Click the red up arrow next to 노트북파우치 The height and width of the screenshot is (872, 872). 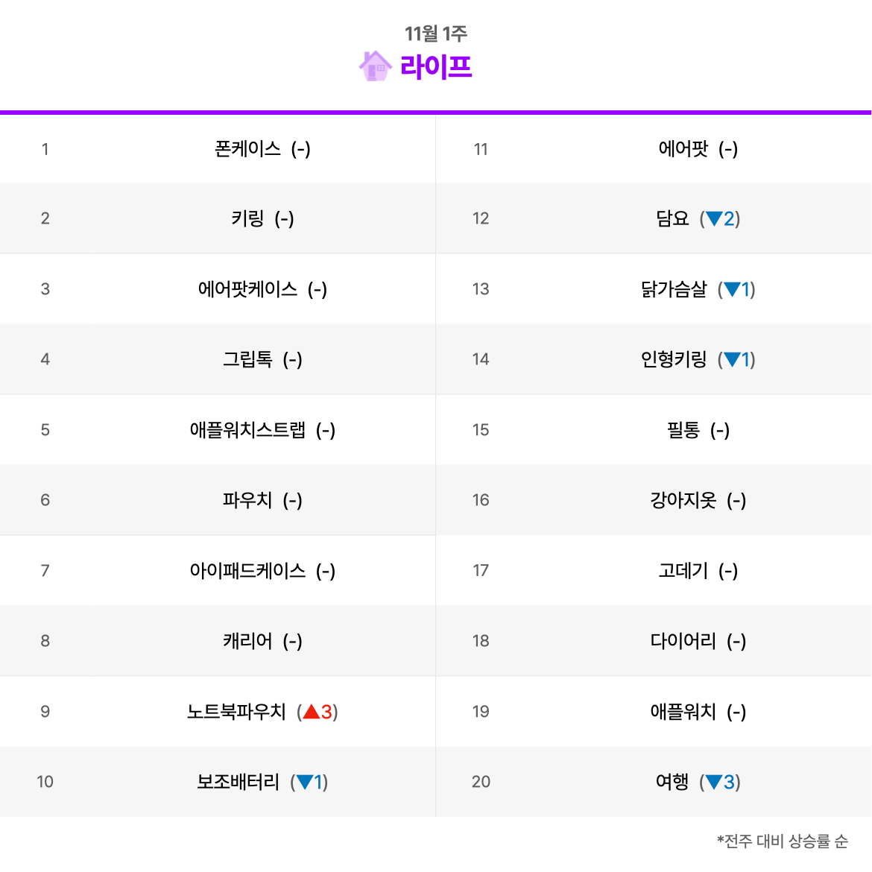click(312, 711)
